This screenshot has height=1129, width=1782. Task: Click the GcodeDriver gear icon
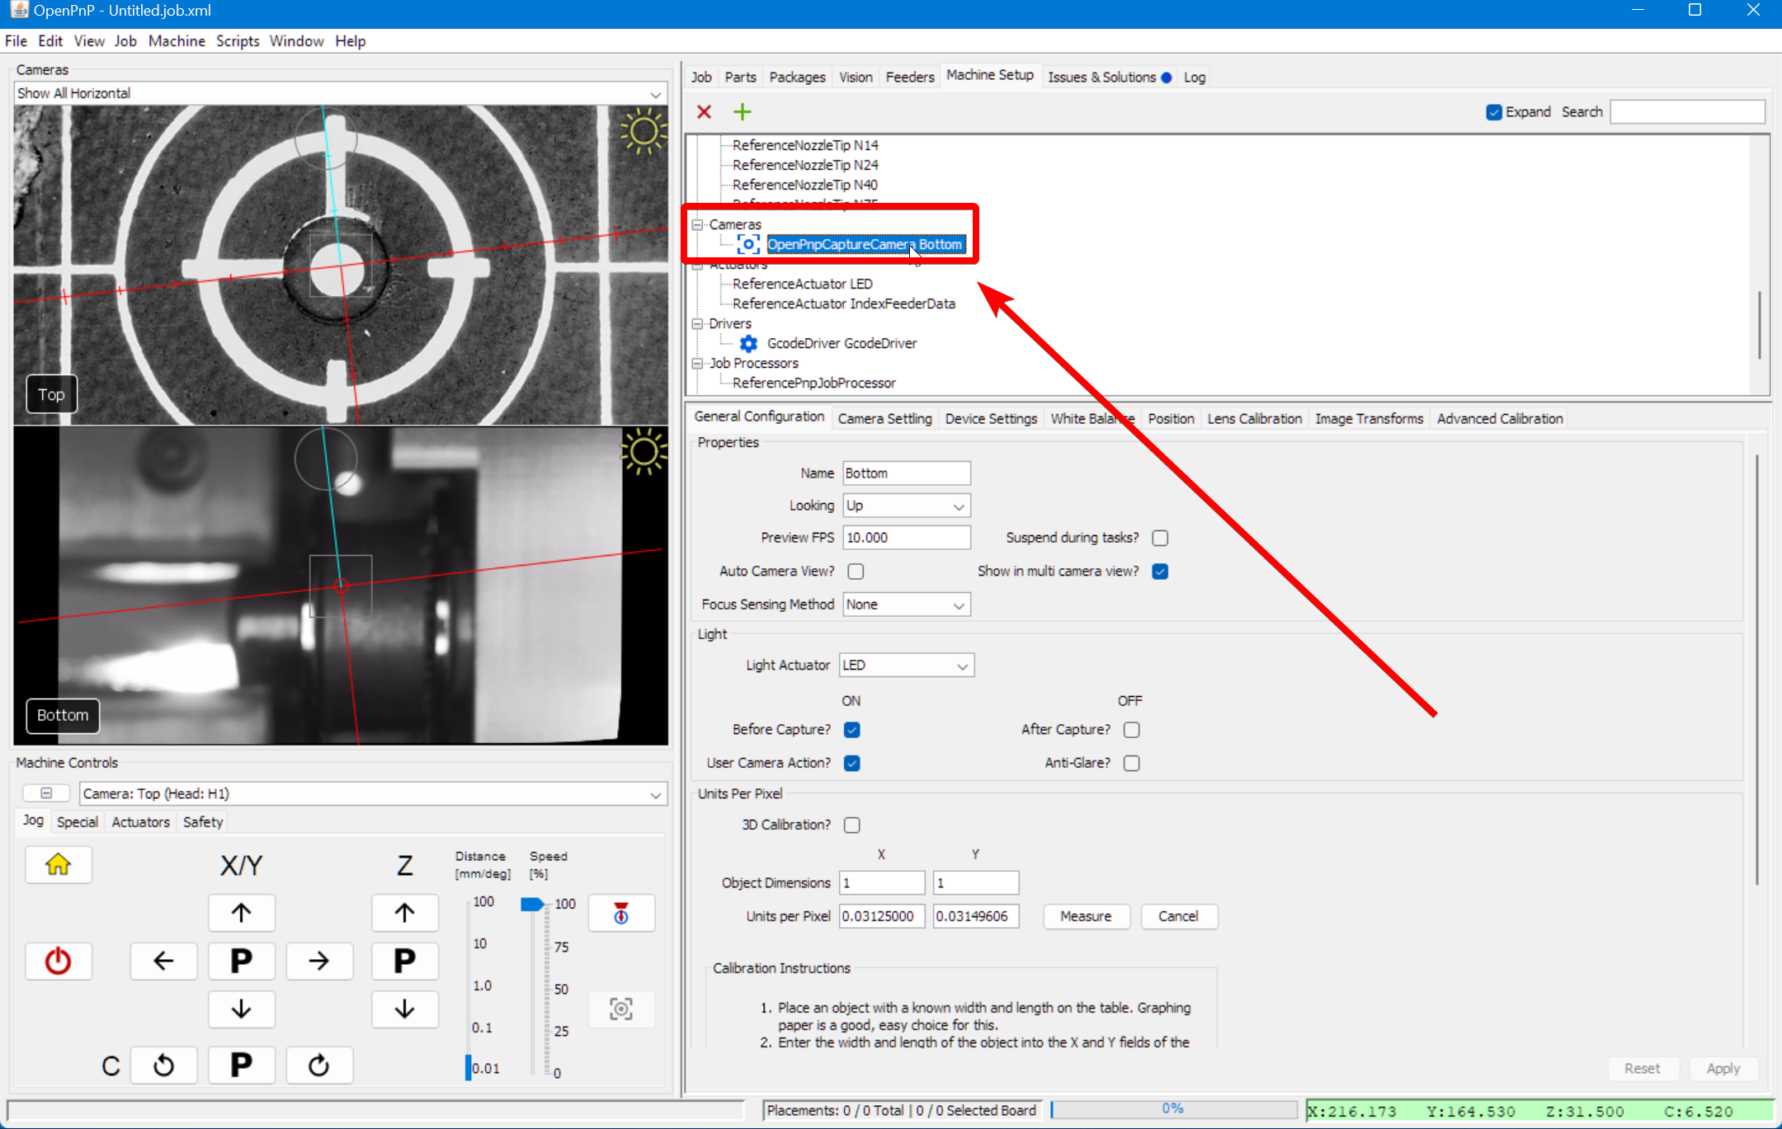(x=748, y=343)
